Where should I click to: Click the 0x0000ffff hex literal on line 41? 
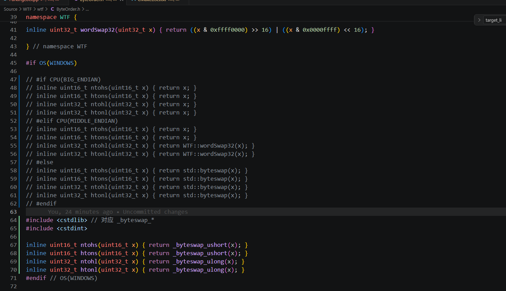320,30
